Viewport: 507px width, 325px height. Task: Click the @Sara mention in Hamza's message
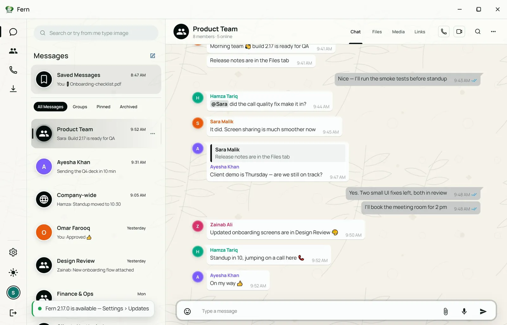[x=219, y=104]
